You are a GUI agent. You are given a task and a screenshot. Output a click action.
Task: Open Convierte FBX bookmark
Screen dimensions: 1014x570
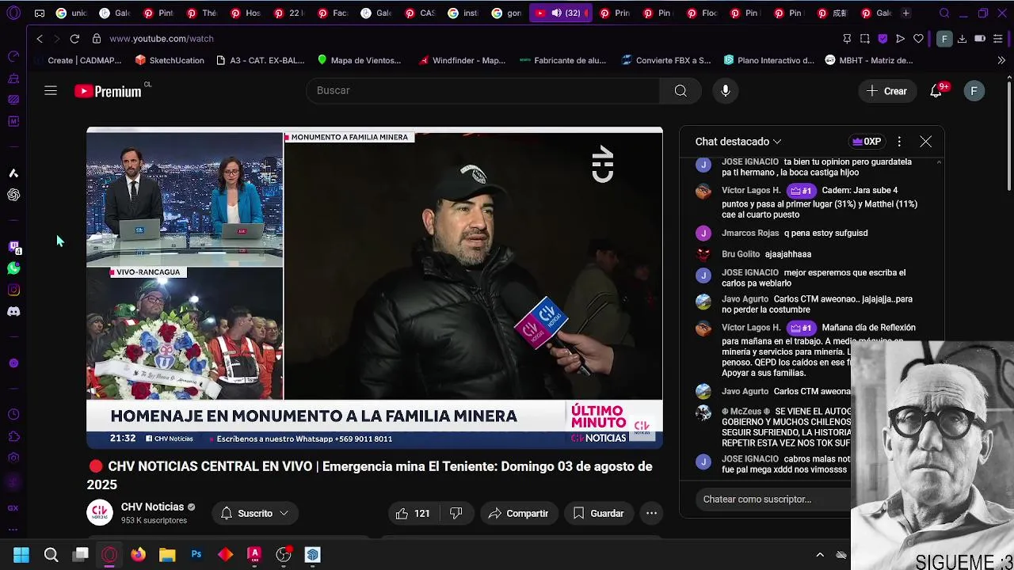[666, 60]
